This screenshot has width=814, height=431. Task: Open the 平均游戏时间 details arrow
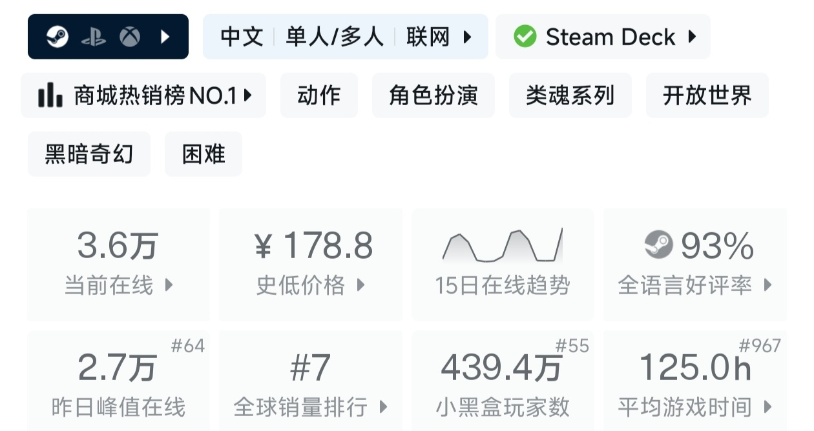point(767,407)
